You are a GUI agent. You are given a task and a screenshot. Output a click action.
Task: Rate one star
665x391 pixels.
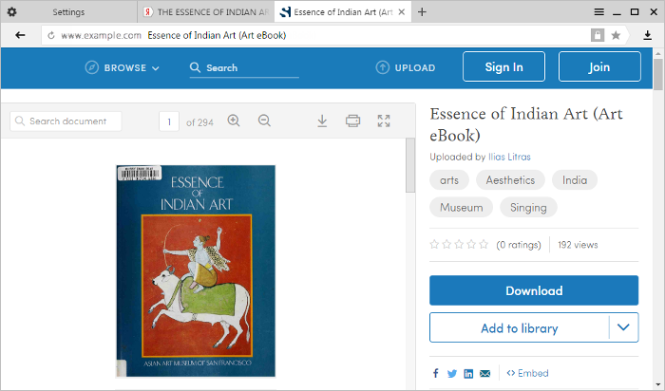tap(434, 245)
